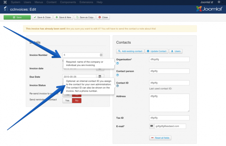Click the Contact ID help icon
Screen dimensions: 226x146
(x=117, y=86)
